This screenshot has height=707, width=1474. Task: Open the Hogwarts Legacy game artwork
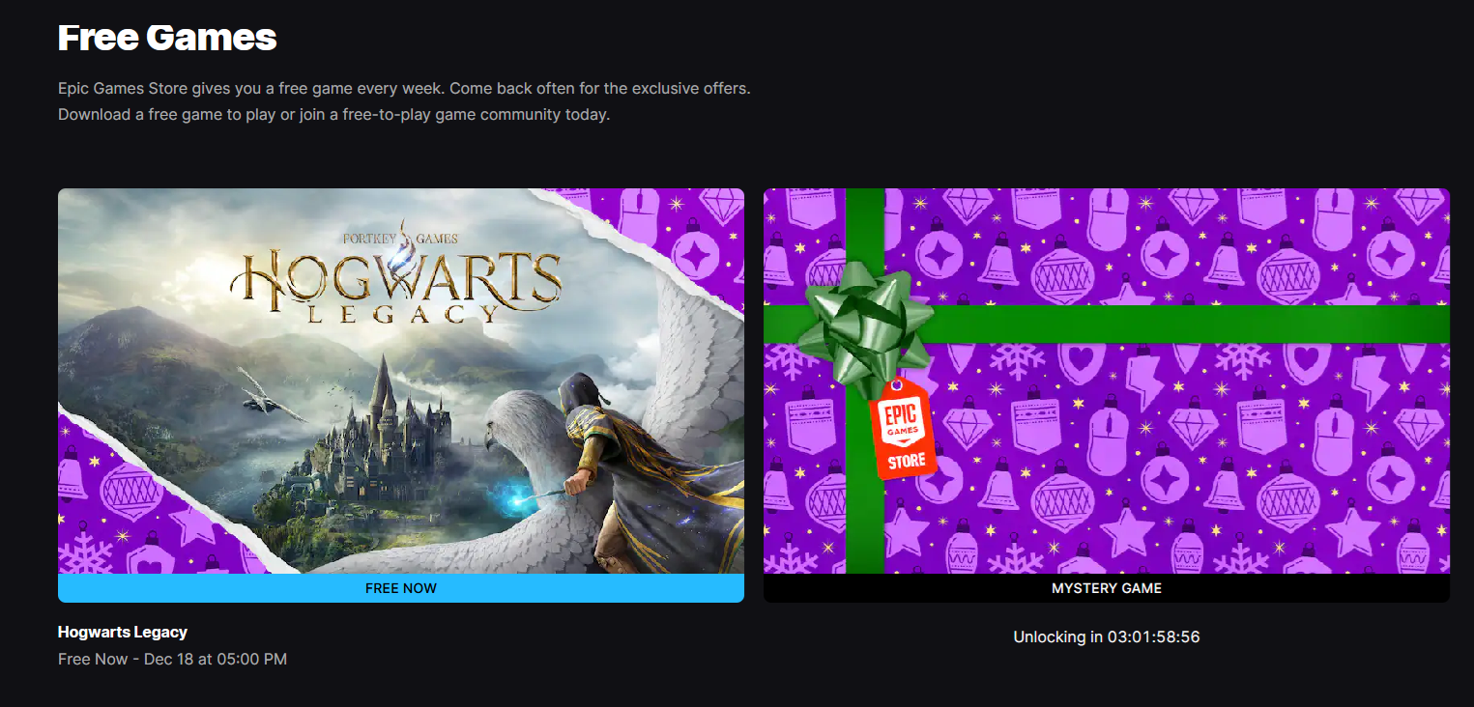pos(401,381)
